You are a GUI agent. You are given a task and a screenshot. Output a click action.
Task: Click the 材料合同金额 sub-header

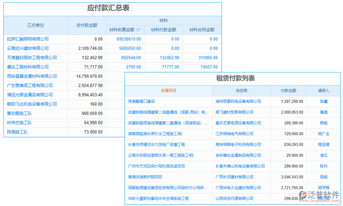[x=202, y=30]
